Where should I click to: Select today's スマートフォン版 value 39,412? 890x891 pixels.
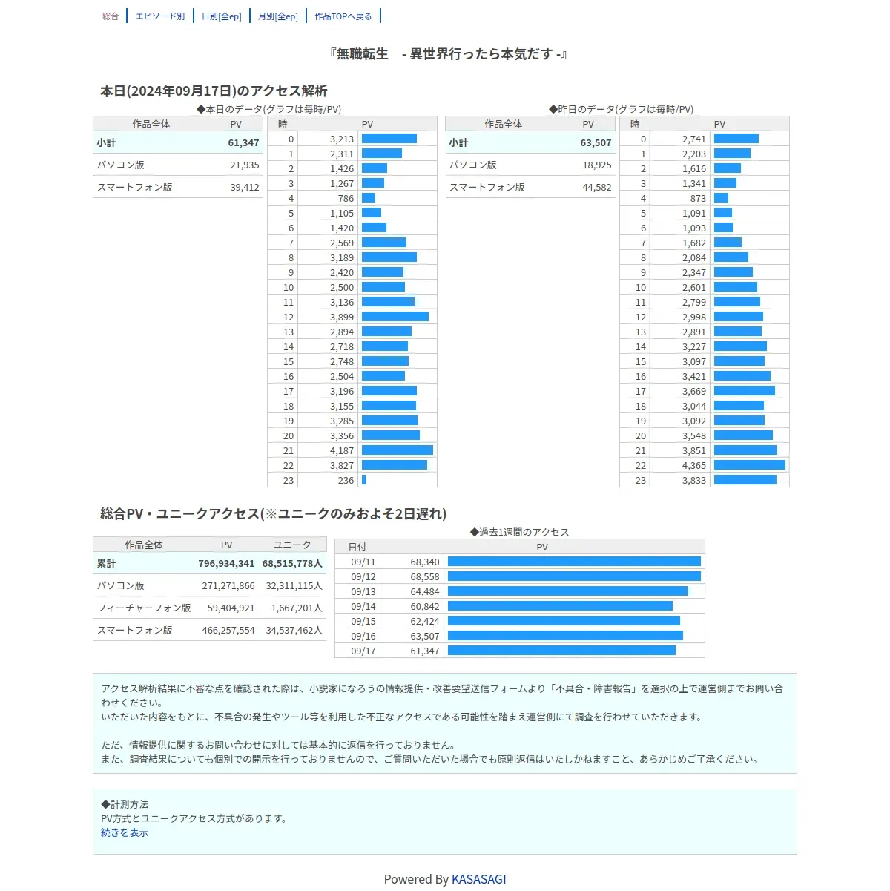pos(245,187)
